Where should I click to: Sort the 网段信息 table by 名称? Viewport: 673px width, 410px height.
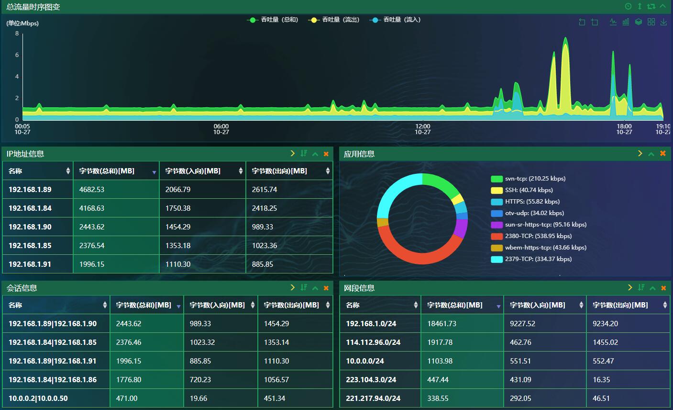coord(381,305)
